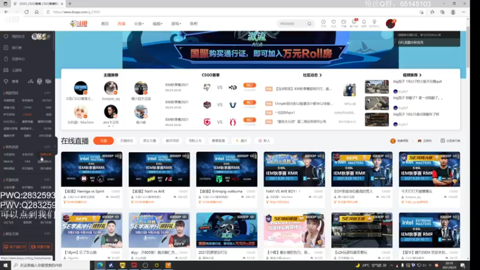Click the red sidebar button left of 我要开播

coord(14,247)
